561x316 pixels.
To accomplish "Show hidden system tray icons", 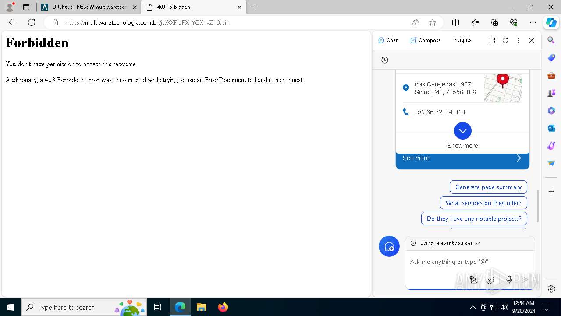I will click(472, 307).
